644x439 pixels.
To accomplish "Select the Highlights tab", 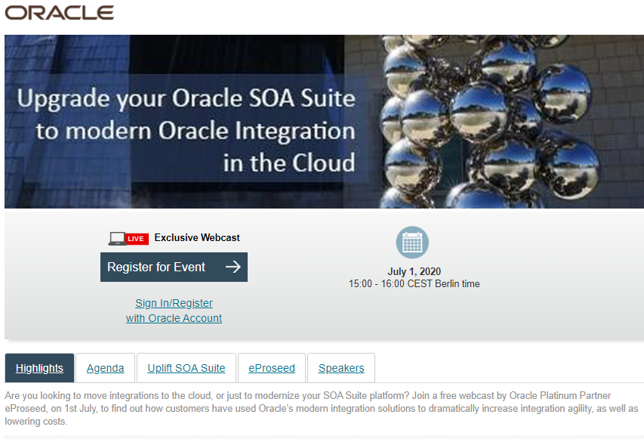I will [39, 368].
